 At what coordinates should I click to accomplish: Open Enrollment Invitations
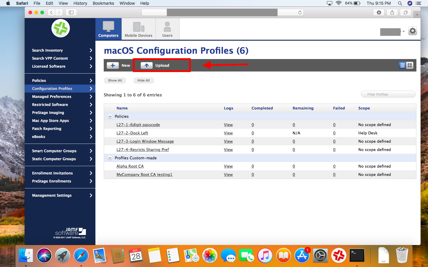60,173
